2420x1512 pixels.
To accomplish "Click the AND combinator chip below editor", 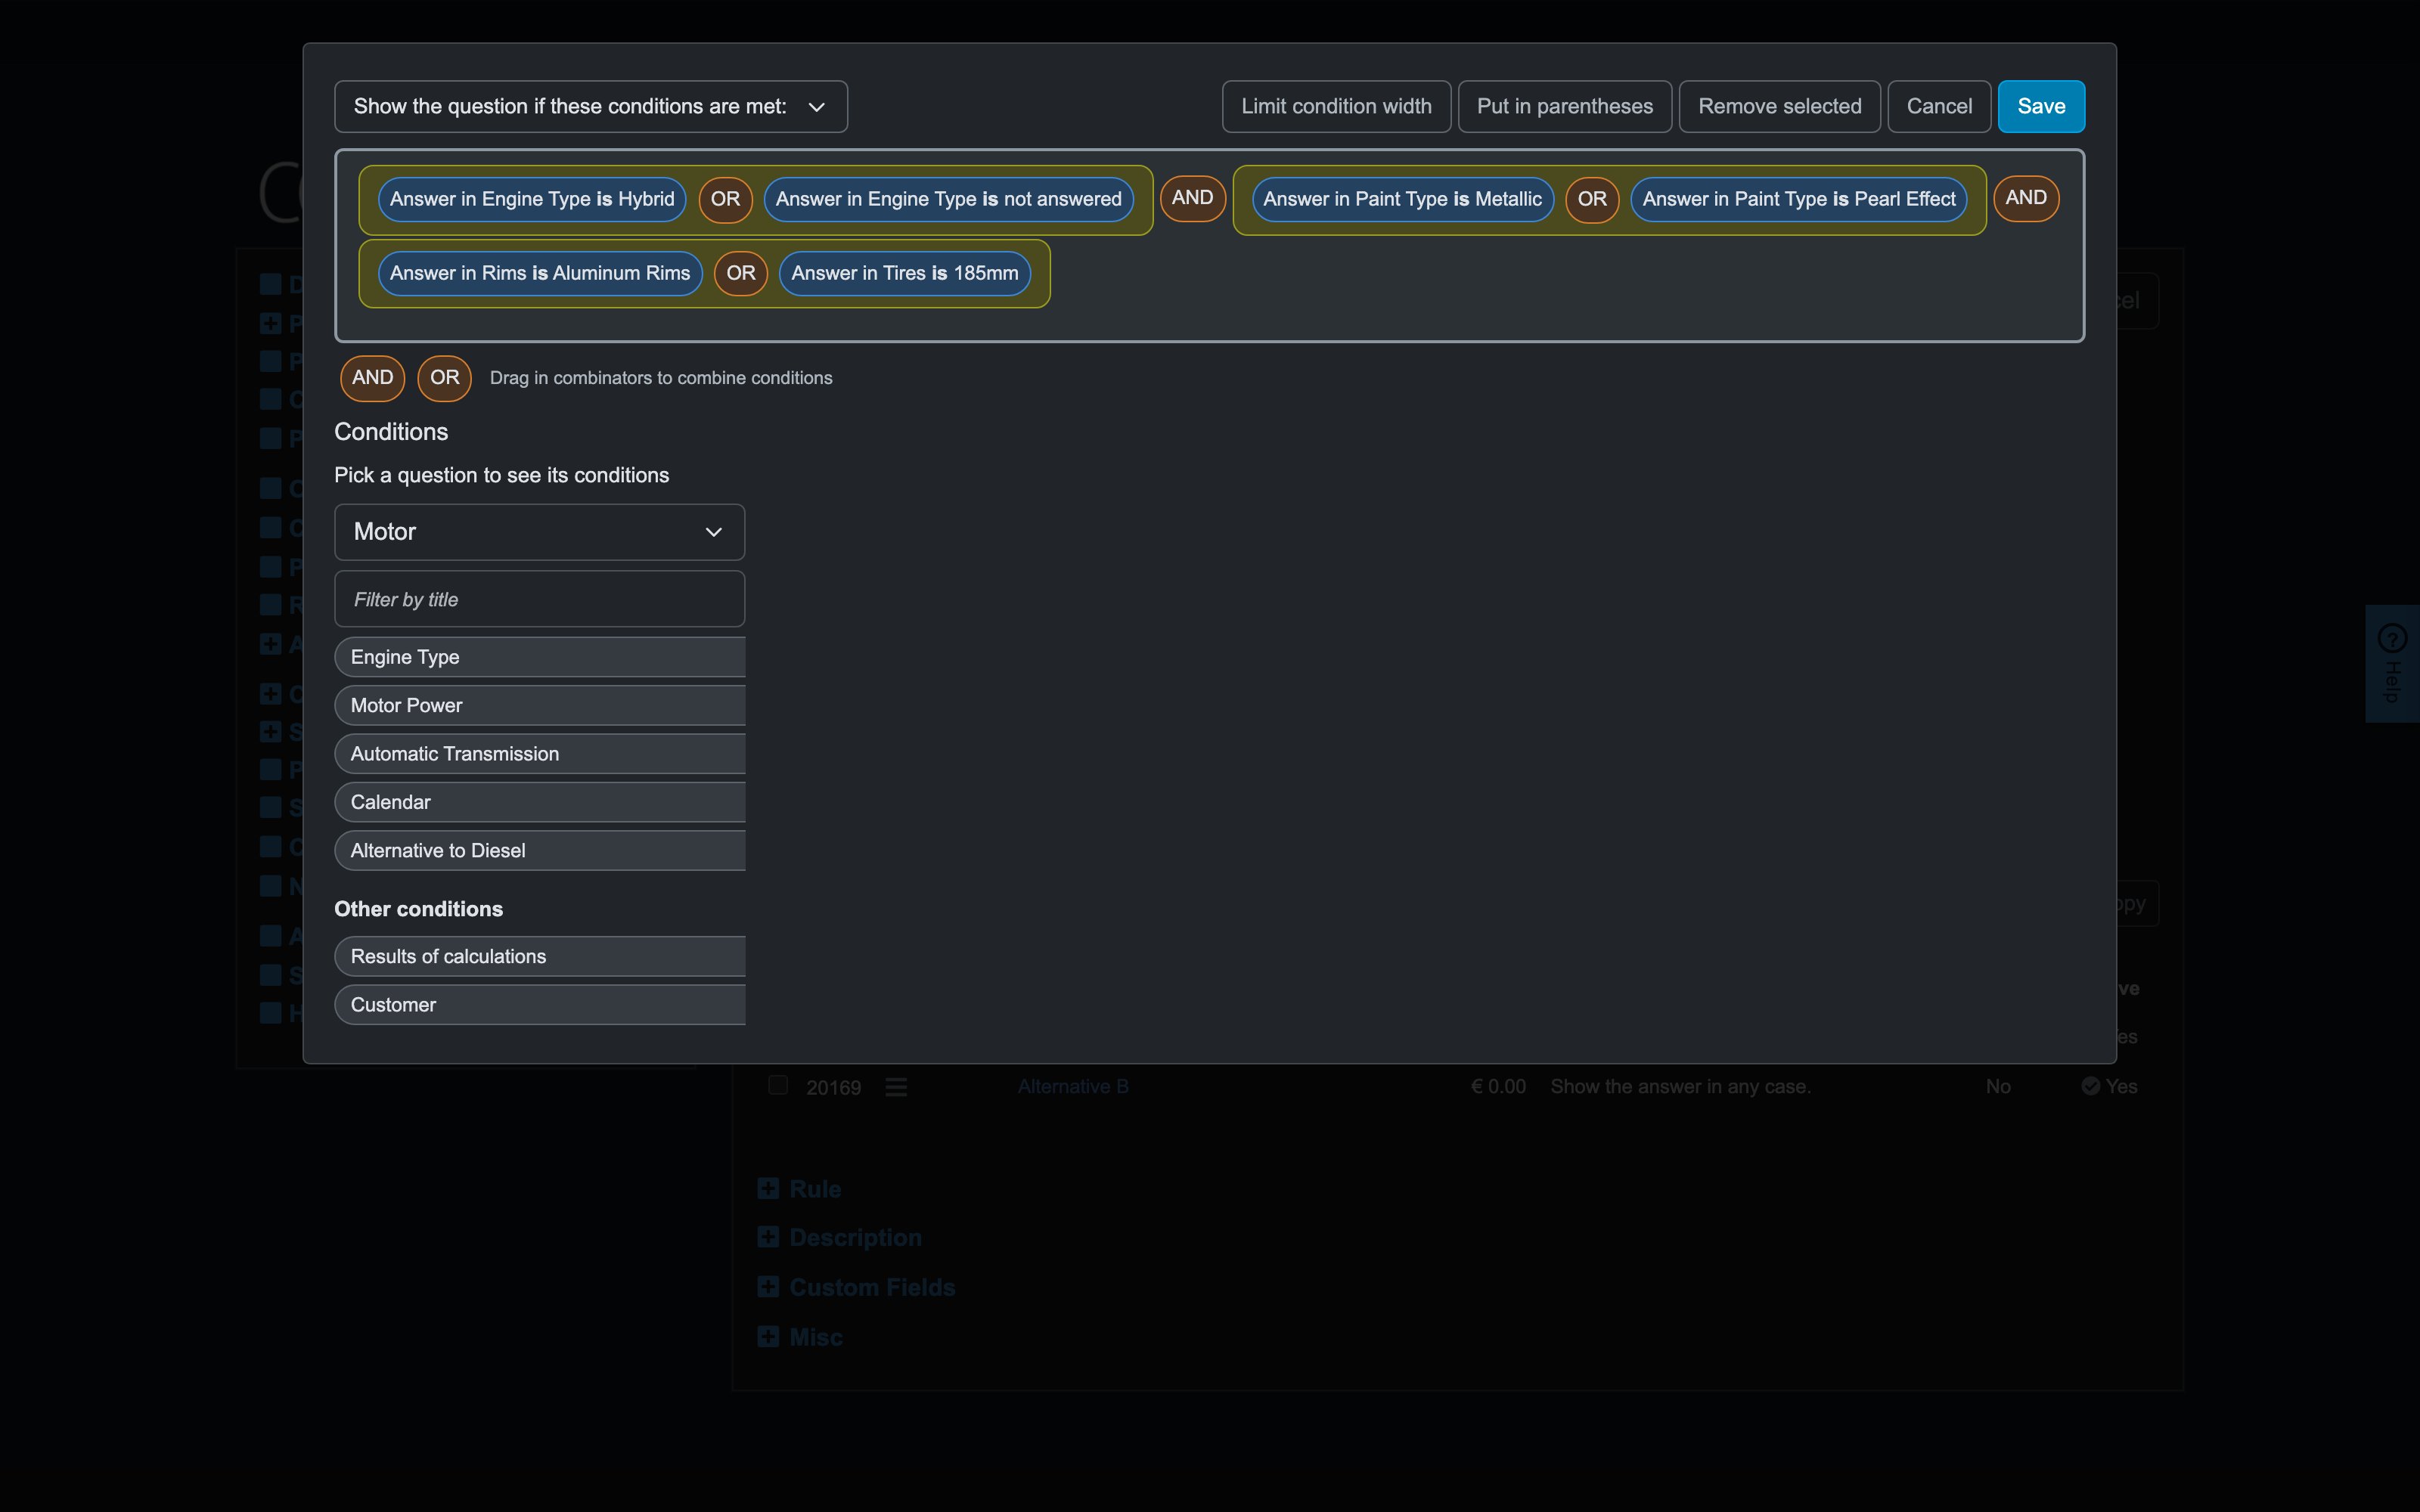I will point(372,378).
